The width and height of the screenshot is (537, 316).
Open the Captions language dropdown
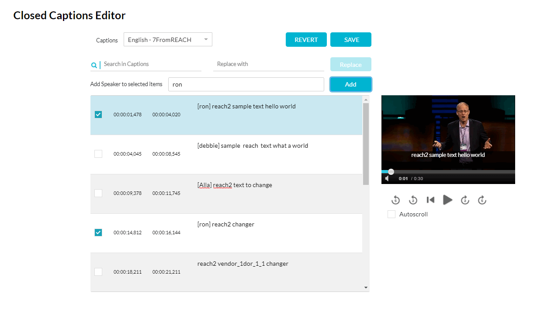click(x=168, y=39)
